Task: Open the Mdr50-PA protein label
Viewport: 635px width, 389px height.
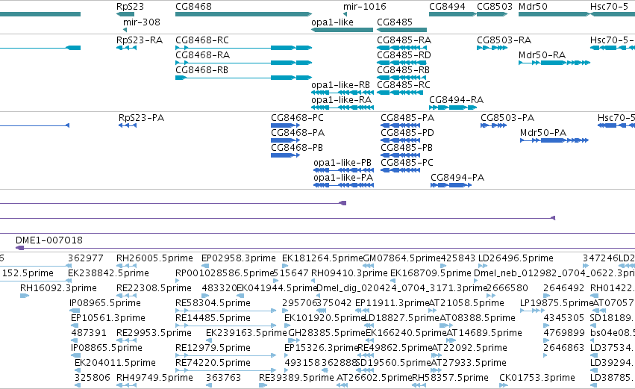Action: click(x=543, y=133)
